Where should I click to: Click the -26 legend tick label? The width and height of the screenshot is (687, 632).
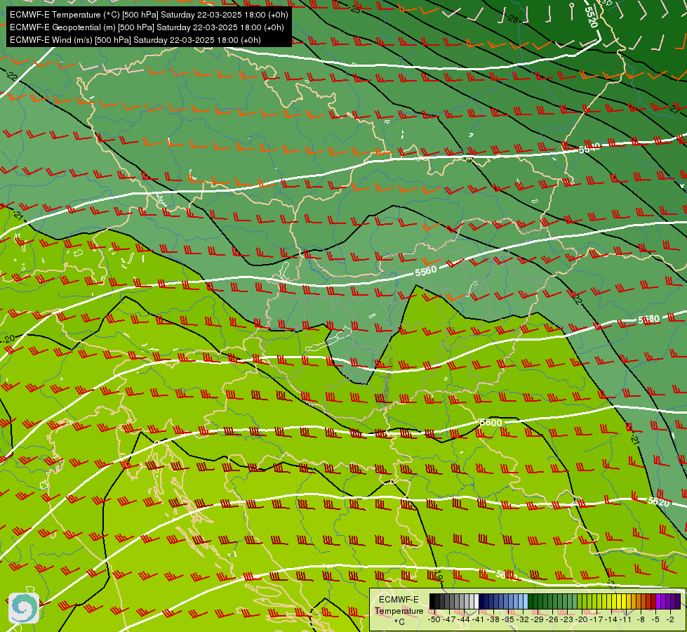click(x=552, y=619)
